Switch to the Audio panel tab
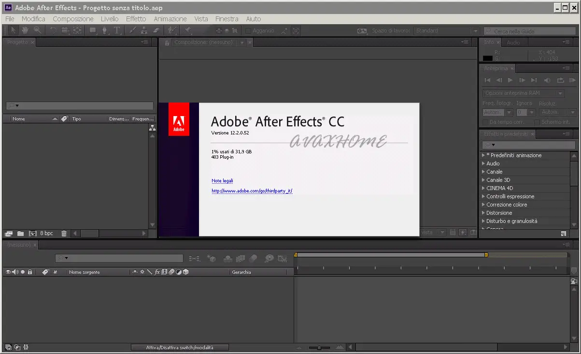Viewport: 581px width, 354px height. (x=513, y=43)
